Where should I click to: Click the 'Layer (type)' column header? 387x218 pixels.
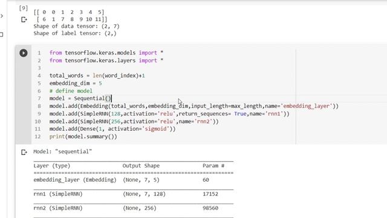pyautogui.click(x=52, y=165)
